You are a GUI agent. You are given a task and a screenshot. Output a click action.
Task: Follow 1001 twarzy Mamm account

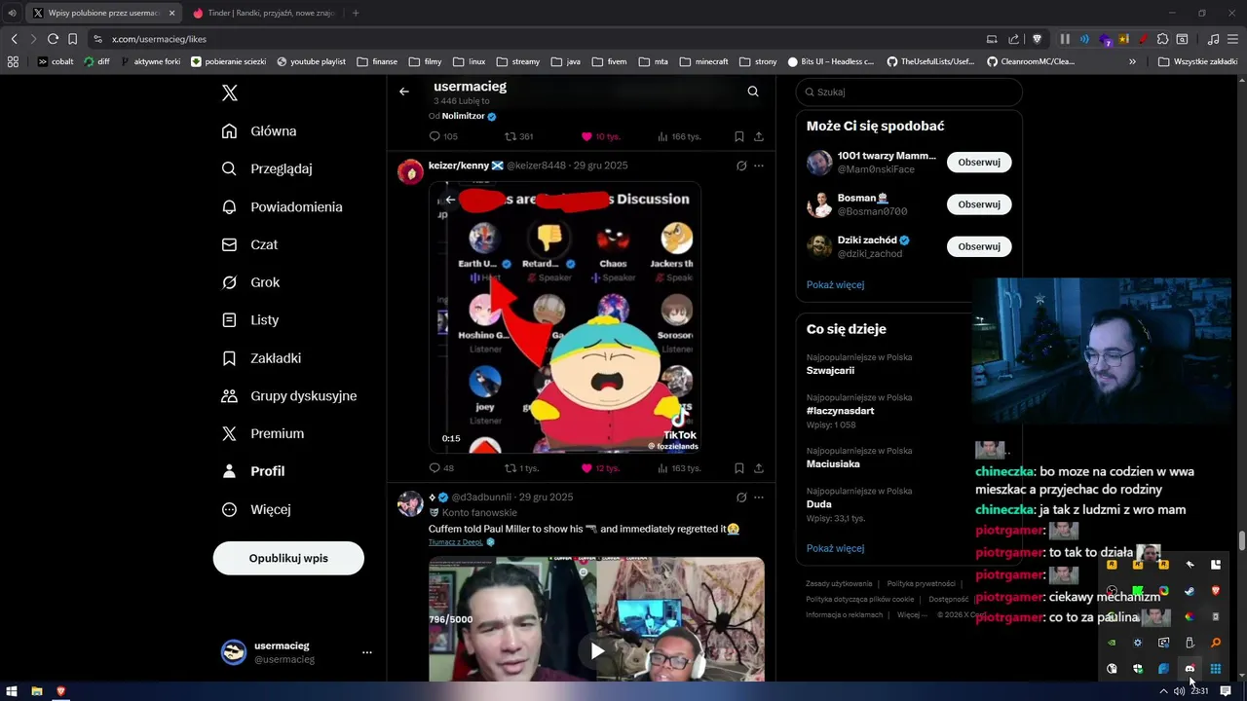(x=979, y=163)
